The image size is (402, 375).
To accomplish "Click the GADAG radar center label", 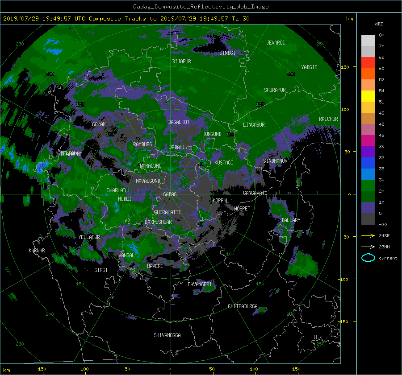I will pyautogui.click(x=170, y=194).
